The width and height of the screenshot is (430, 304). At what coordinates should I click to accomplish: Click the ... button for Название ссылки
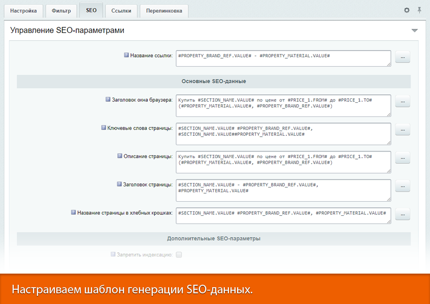pyautogui.click(x=402, y=57)
